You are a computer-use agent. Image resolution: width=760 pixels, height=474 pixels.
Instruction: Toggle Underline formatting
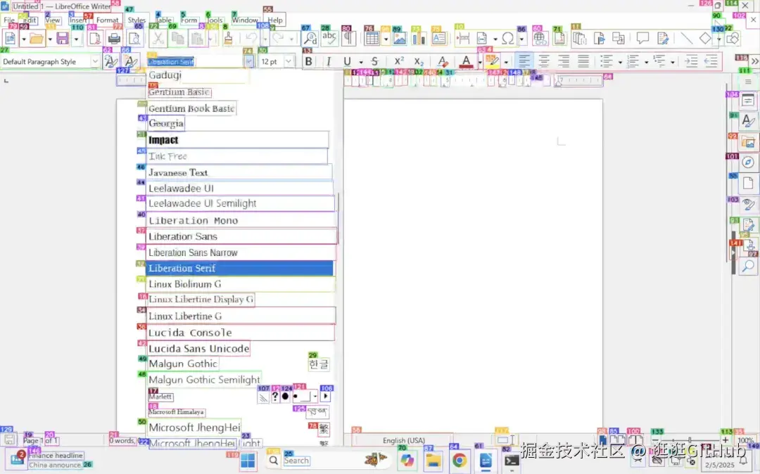point(347,61)
